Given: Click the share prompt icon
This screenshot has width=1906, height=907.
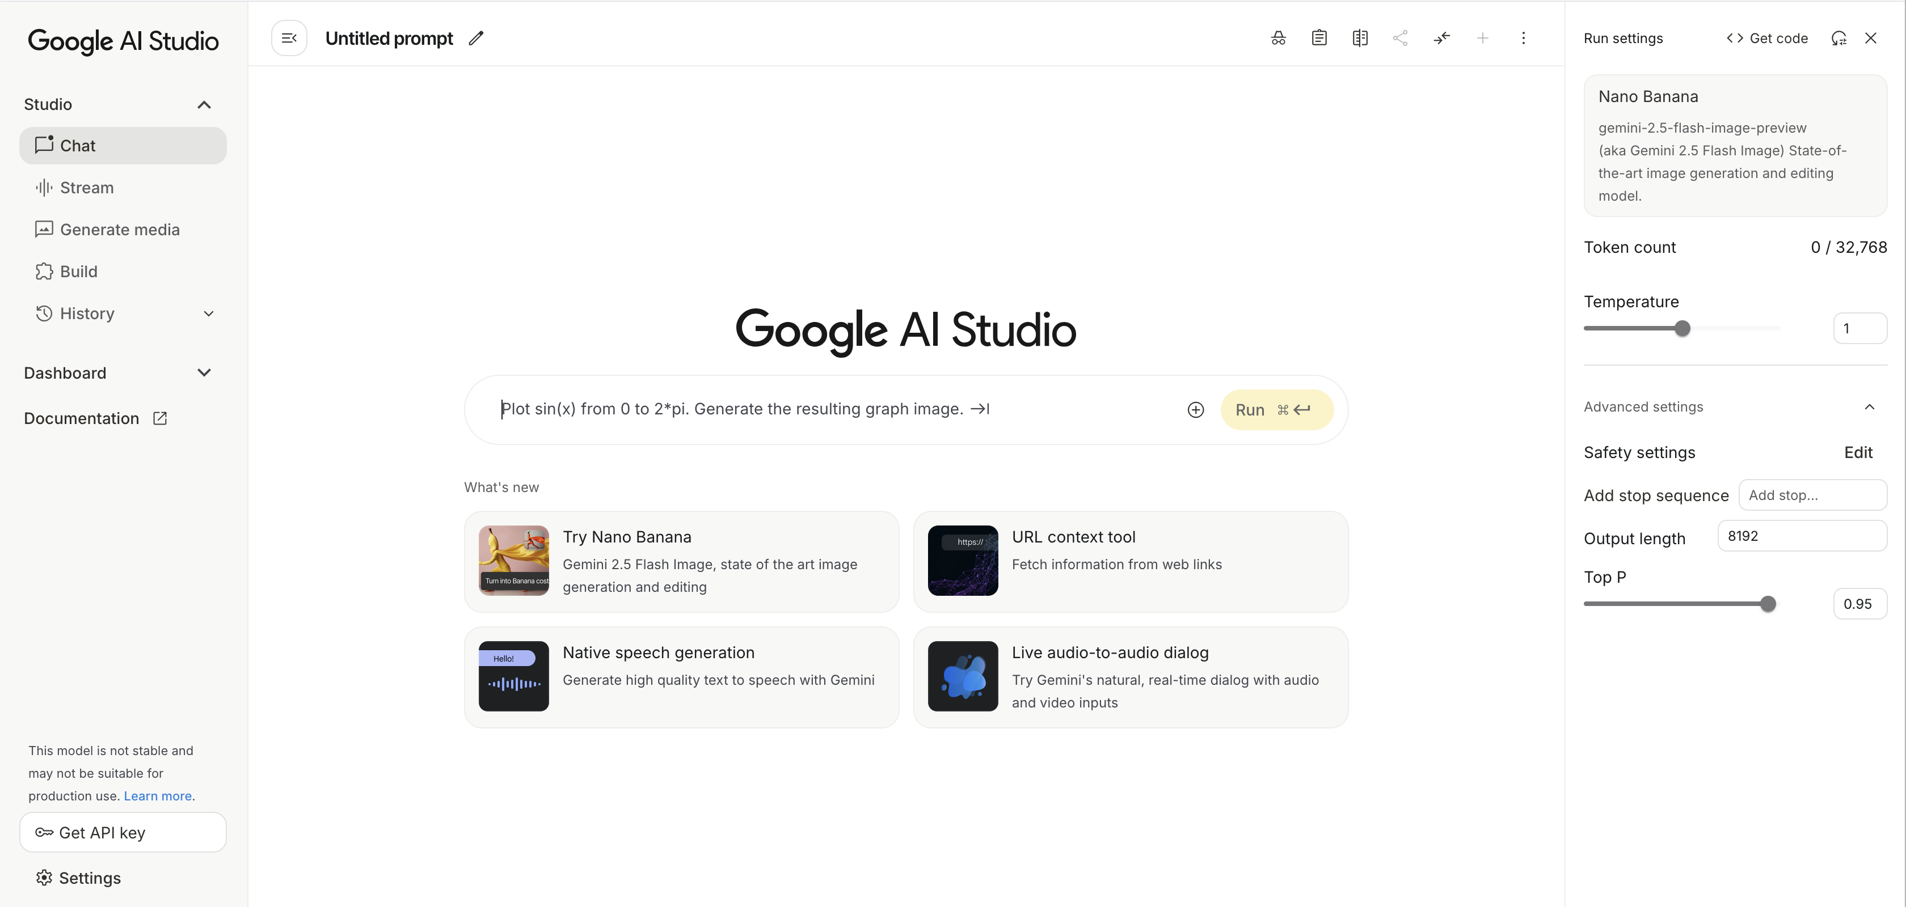Looking at the screenshot, I should point(1400,39).
